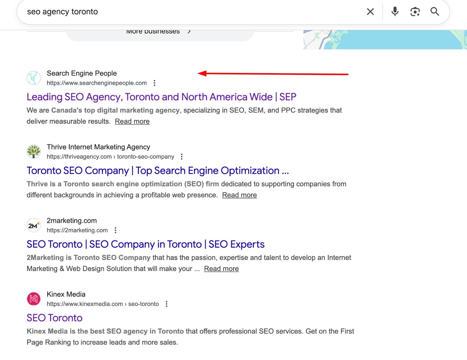Open three-dot menu beside 2marketing.com URL
This screenshot has height=360, width=467.
click(116, 230)
